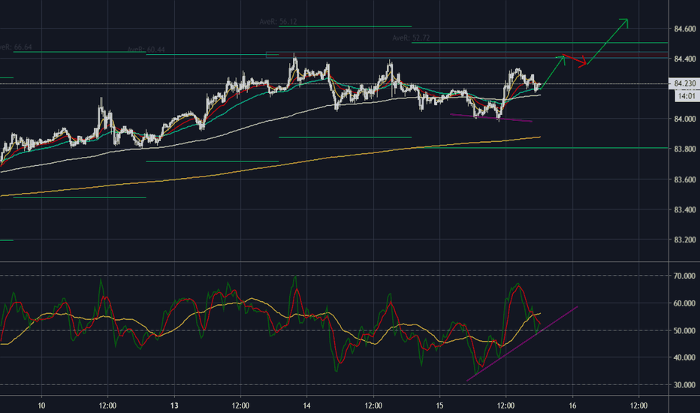Select the red downward arrow drawing
This screenshot has height=413, width=700.
575,61
